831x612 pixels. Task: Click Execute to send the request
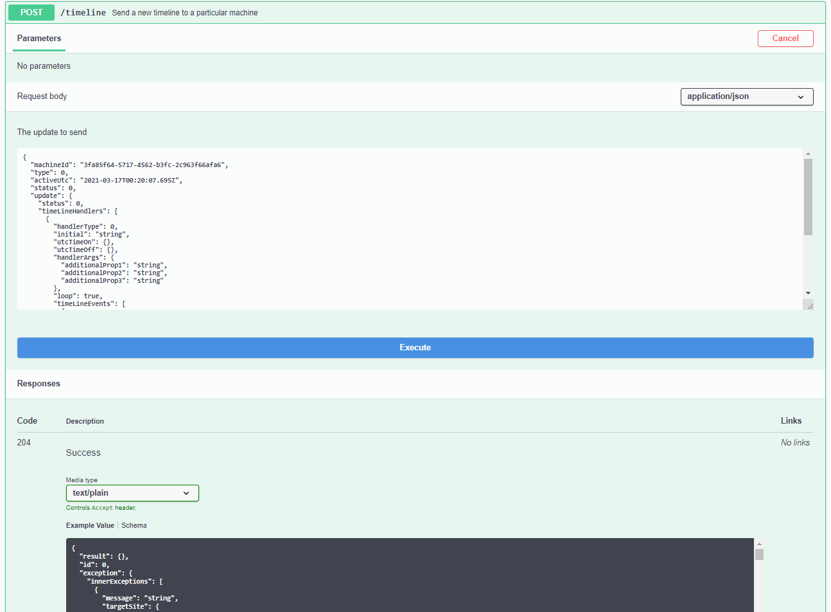415,347
